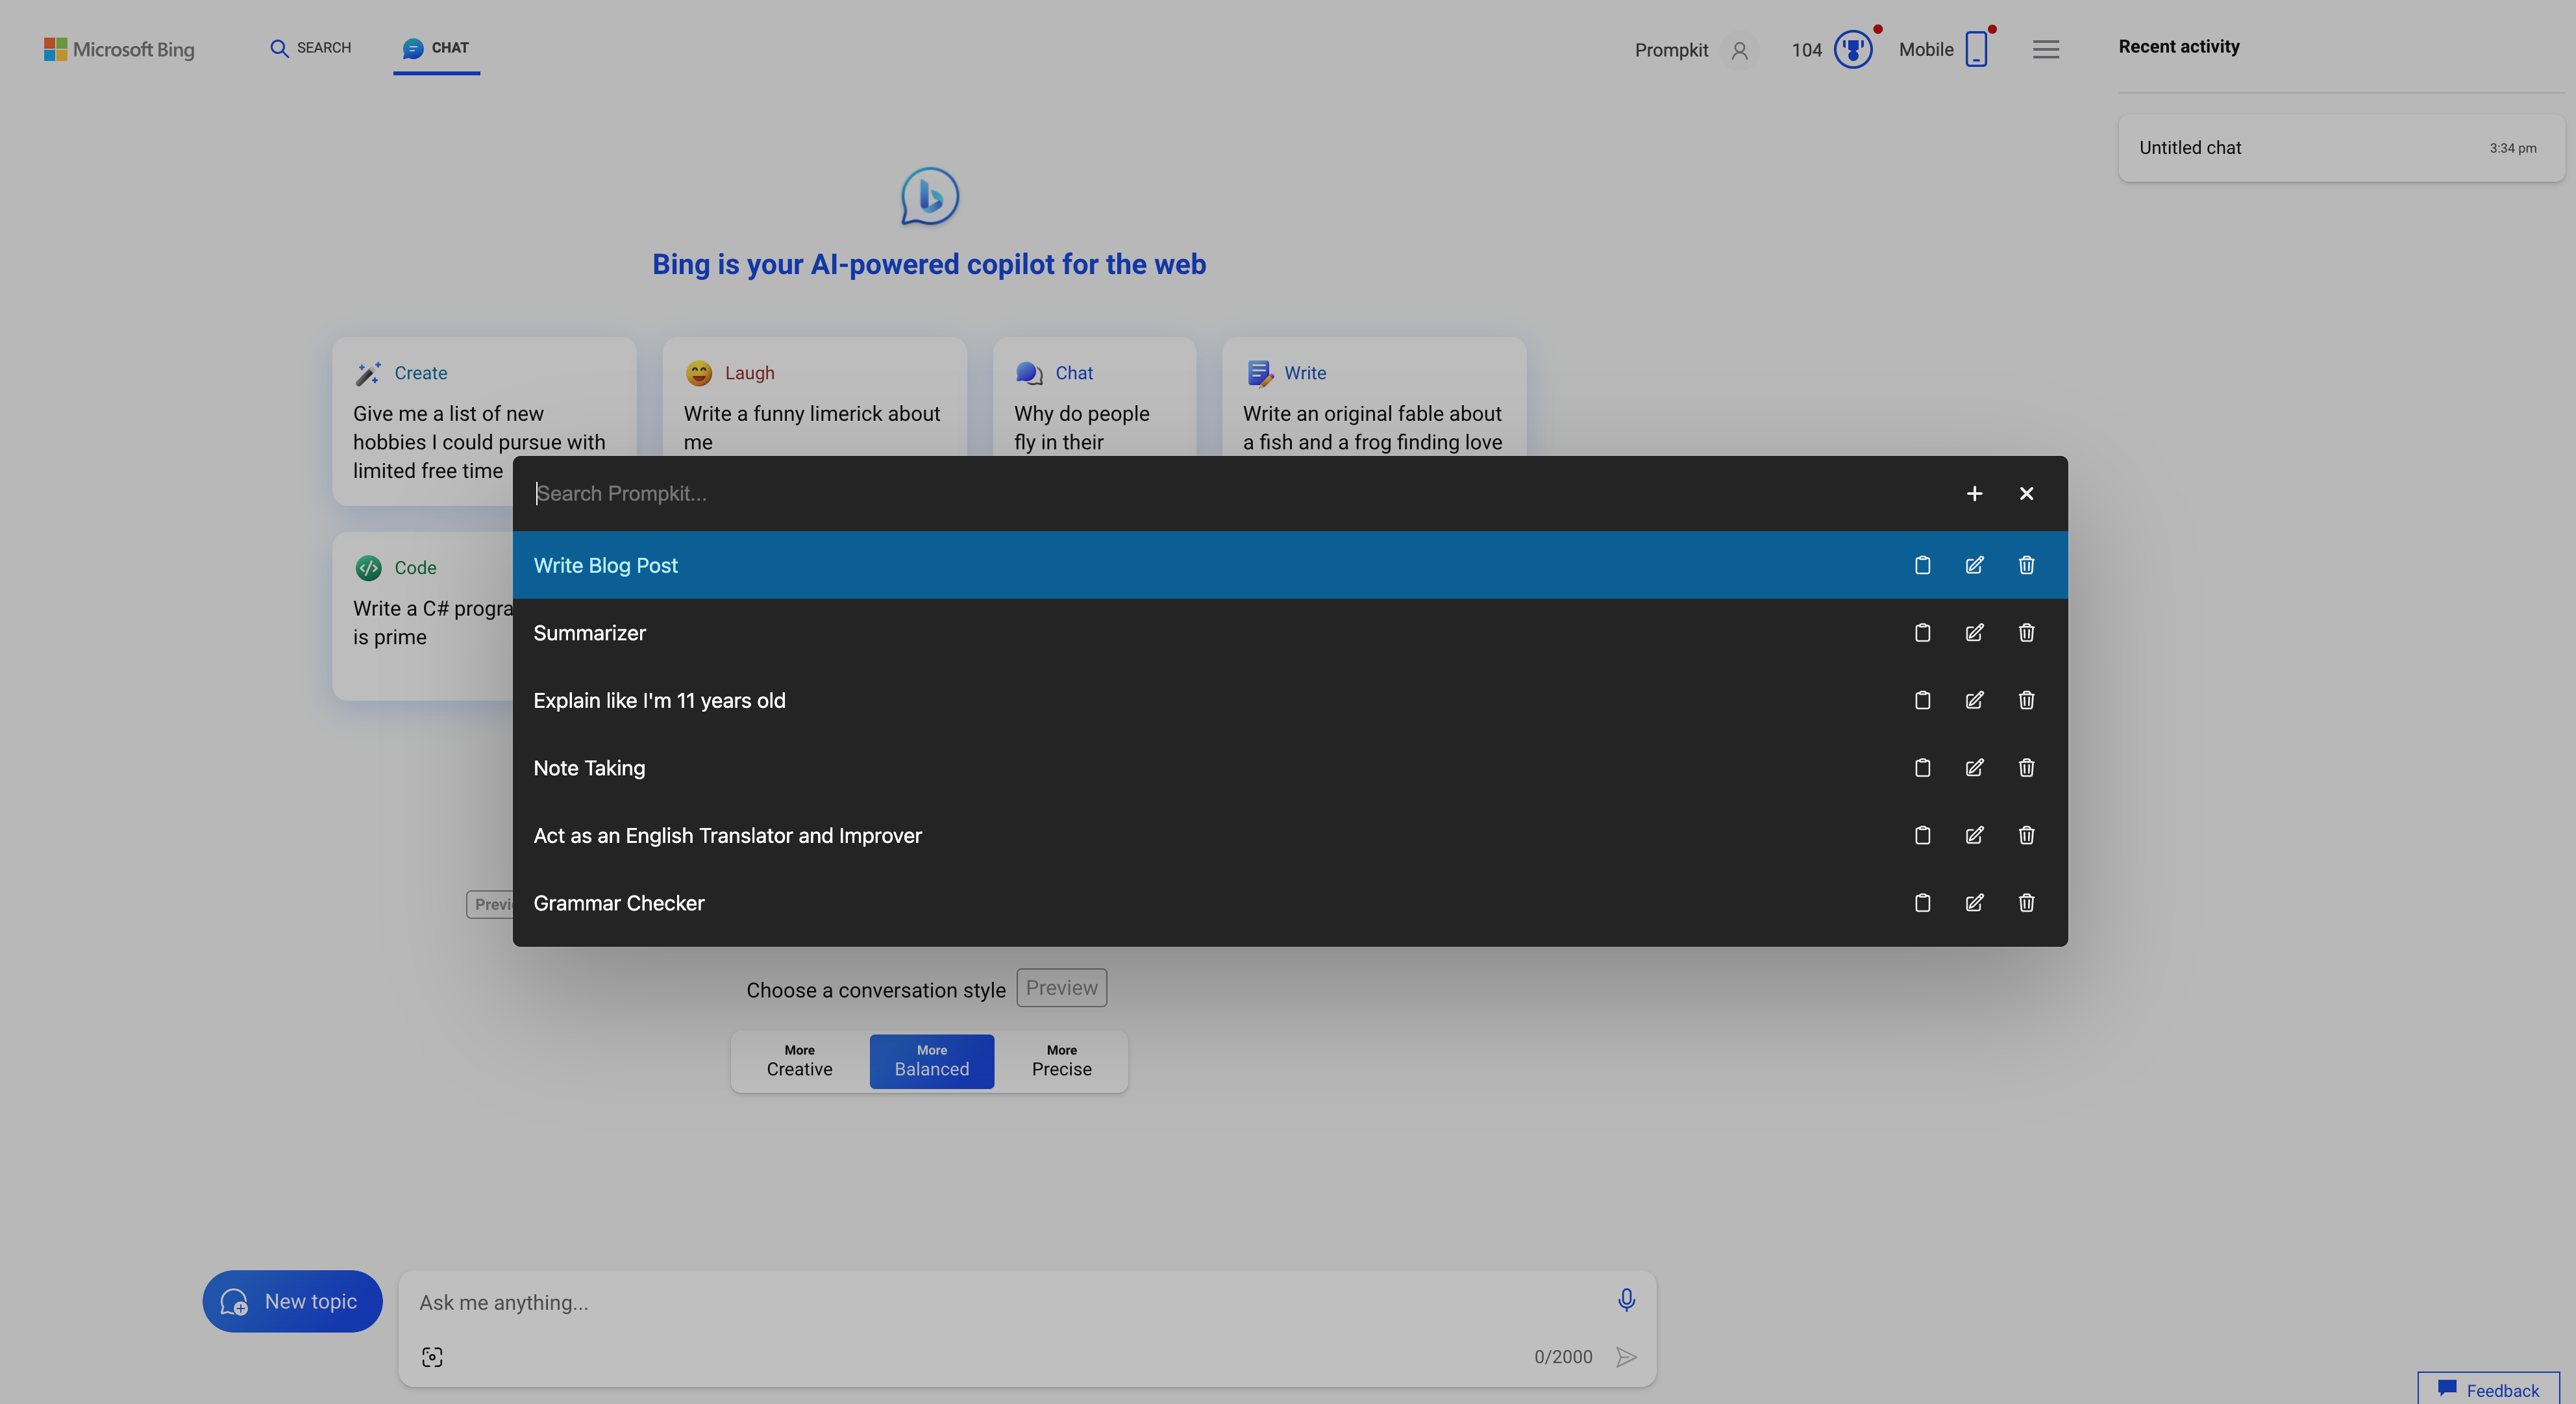Delete the Grammar Checker prompt
The image size is (2576, 1404).
click(2026, 903)
